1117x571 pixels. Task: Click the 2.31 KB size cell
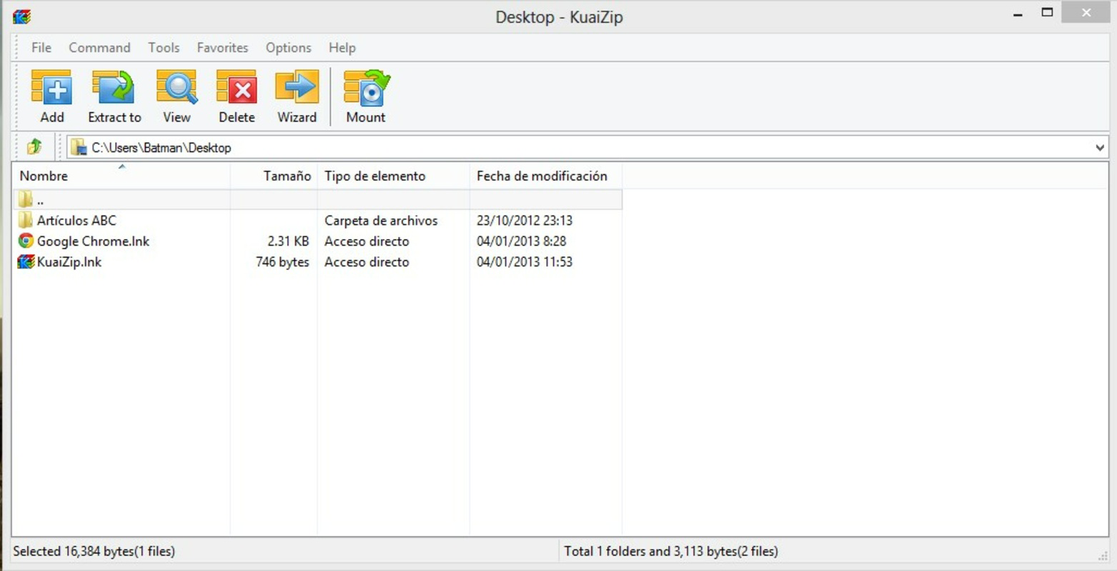pyautogui.click(x=288, y=241)
